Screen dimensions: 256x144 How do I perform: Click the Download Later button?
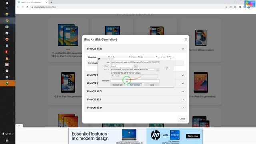click(118, 85)
